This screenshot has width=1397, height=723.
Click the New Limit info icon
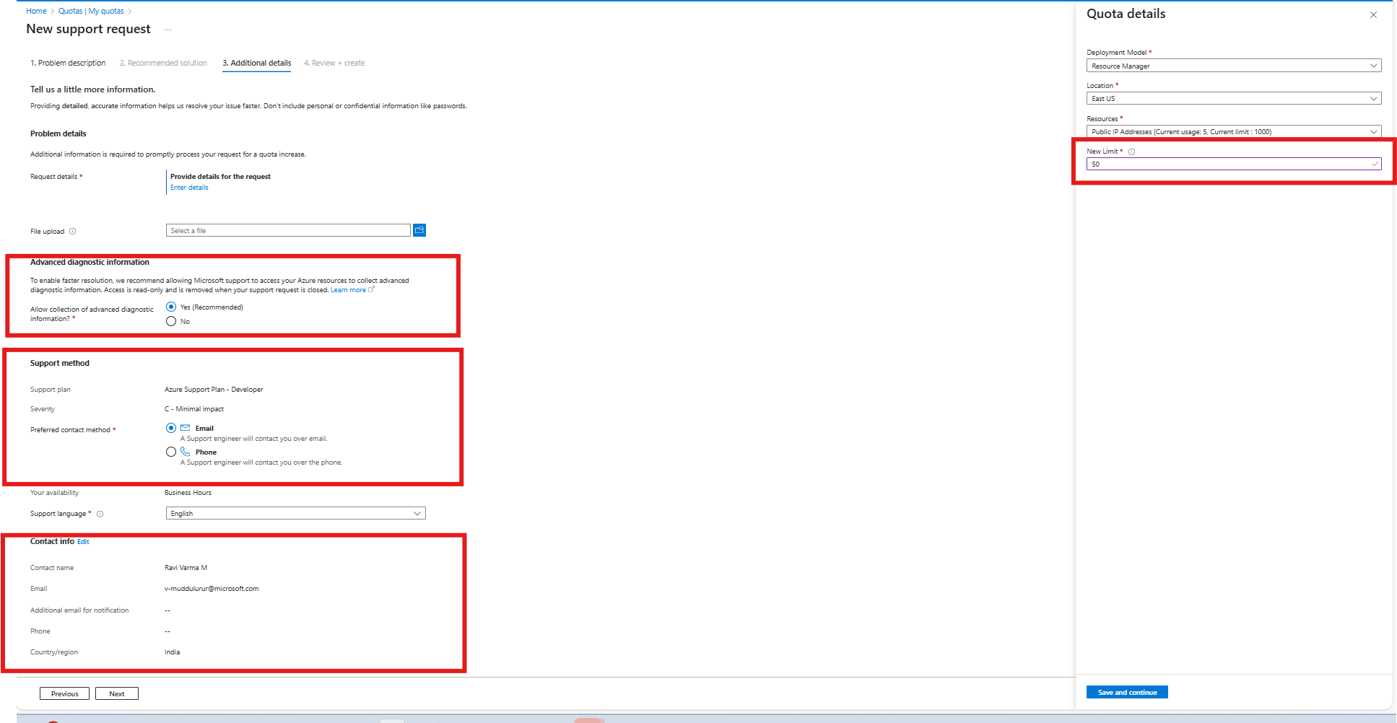[x=1132, y=152]
